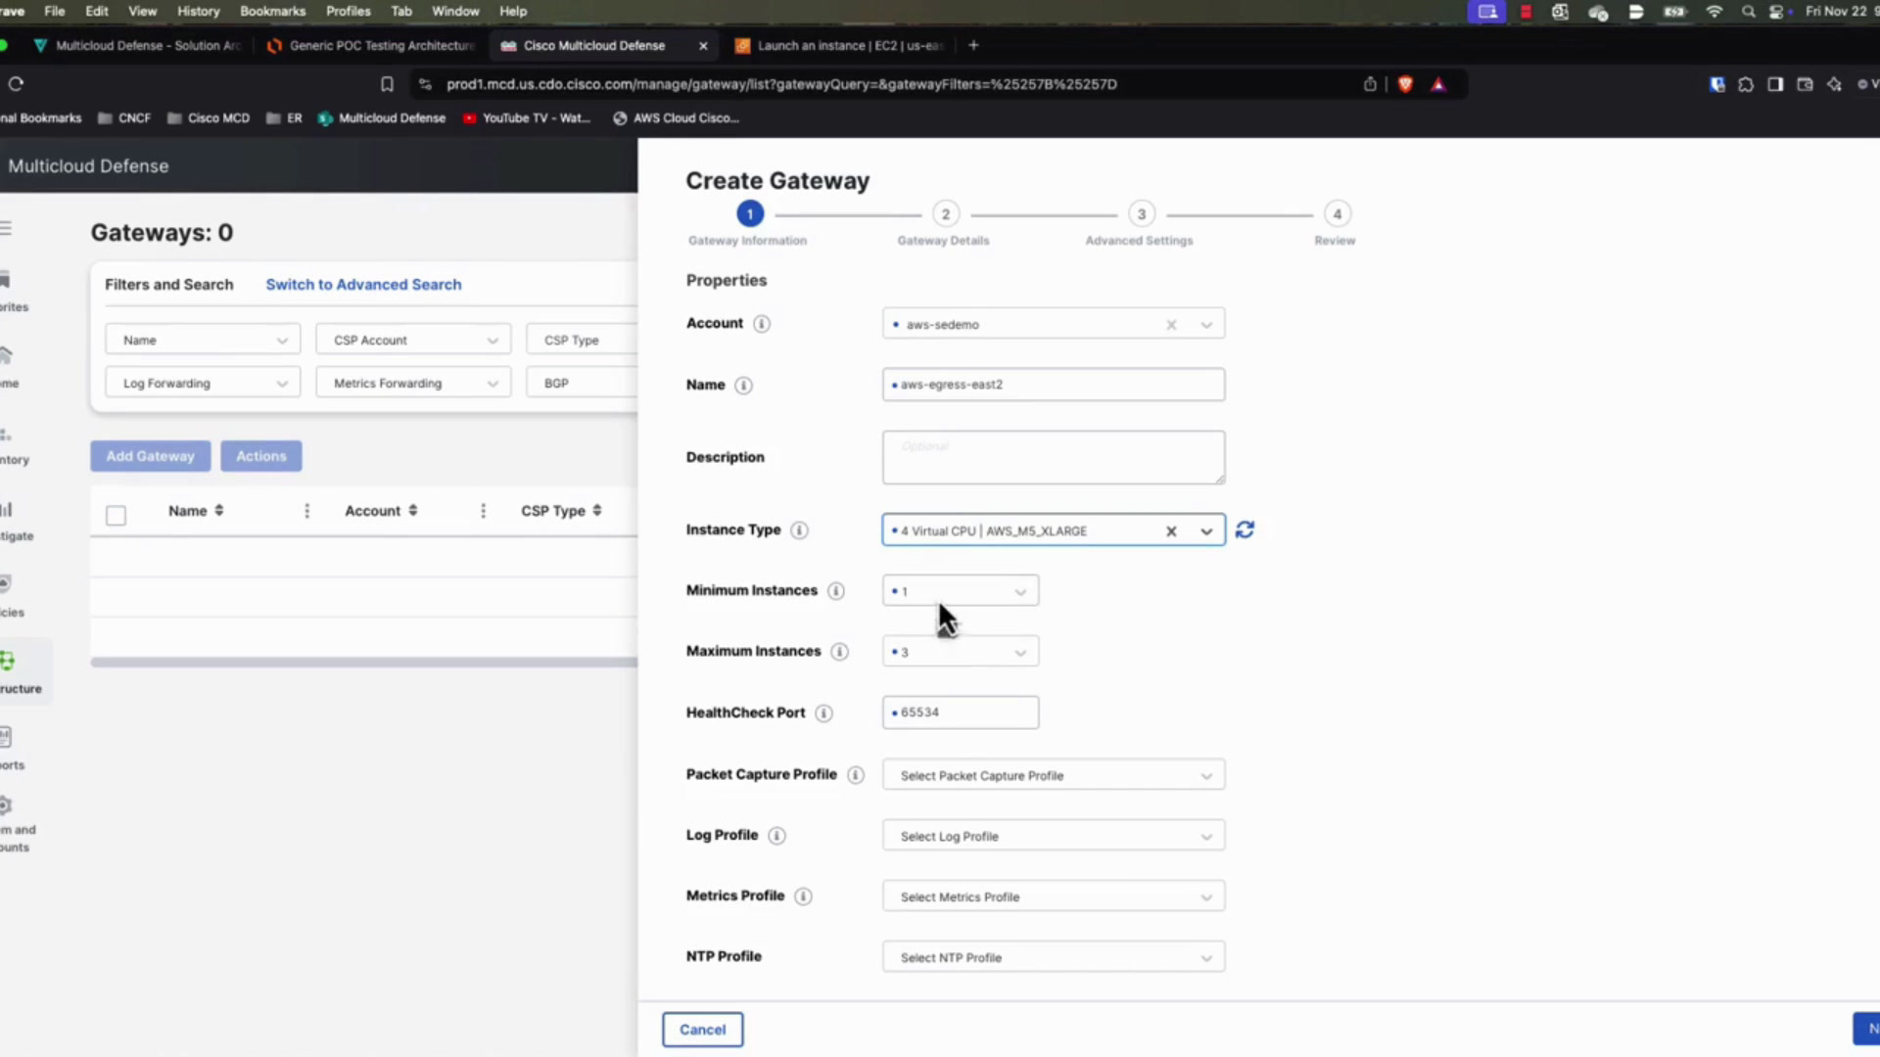
Task: Open the Log Forwarding filter dropdown
Action: (203, 384)
